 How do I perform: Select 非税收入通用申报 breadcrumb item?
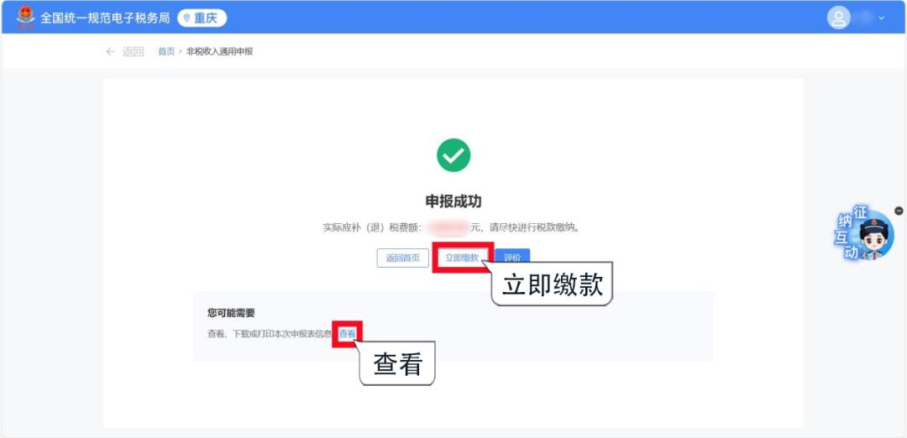pos(220,51)
